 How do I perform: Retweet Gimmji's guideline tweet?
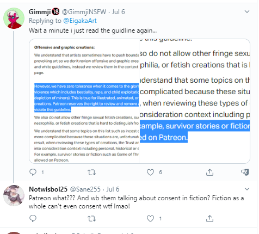coord(91,172)
